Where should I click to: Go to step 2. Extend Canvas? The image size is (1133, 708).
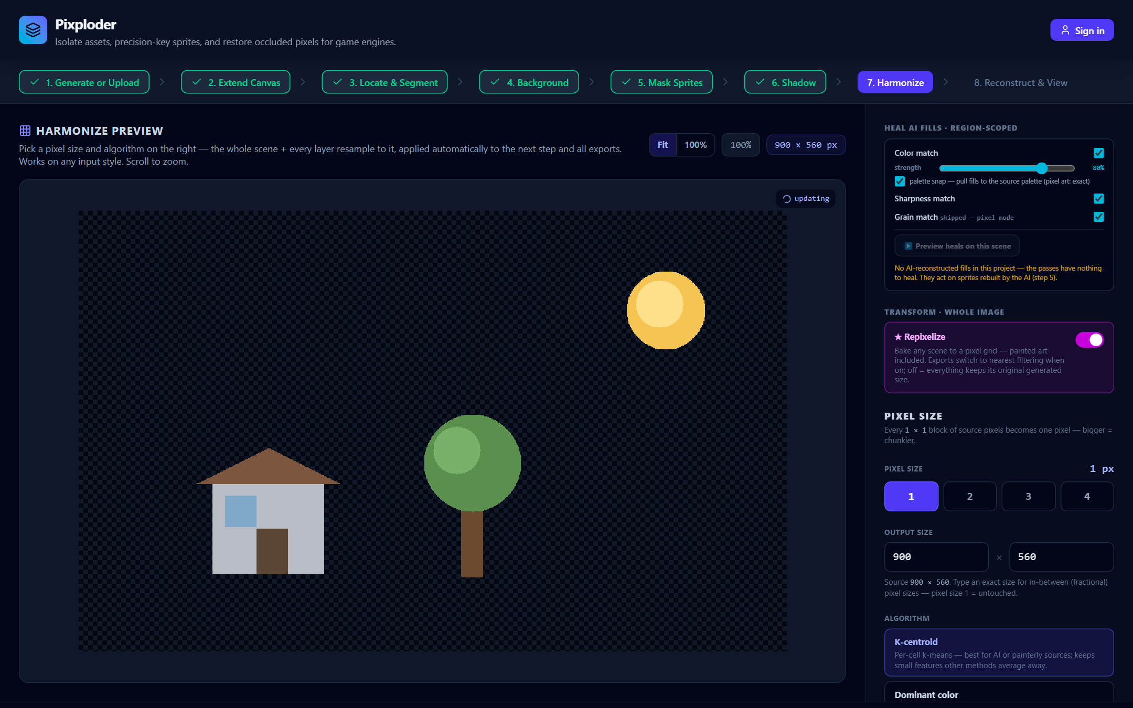pos(236,82)
